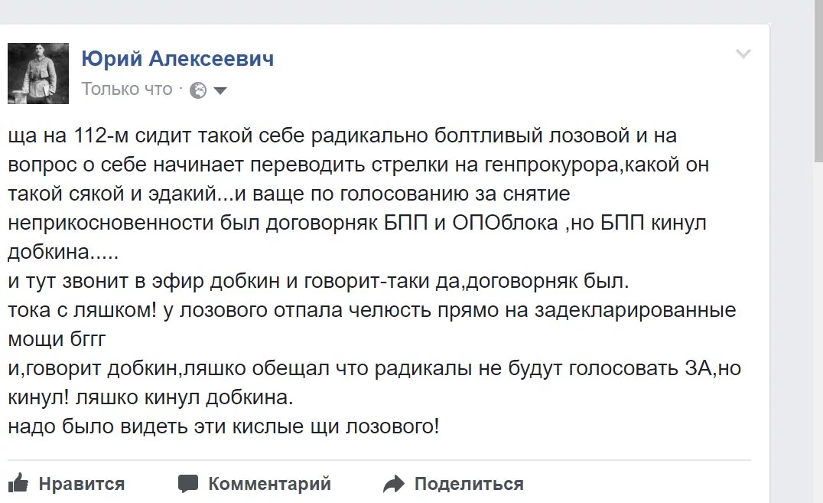
Task: Click the word задекларированные in the post
Action: [635, 311]
